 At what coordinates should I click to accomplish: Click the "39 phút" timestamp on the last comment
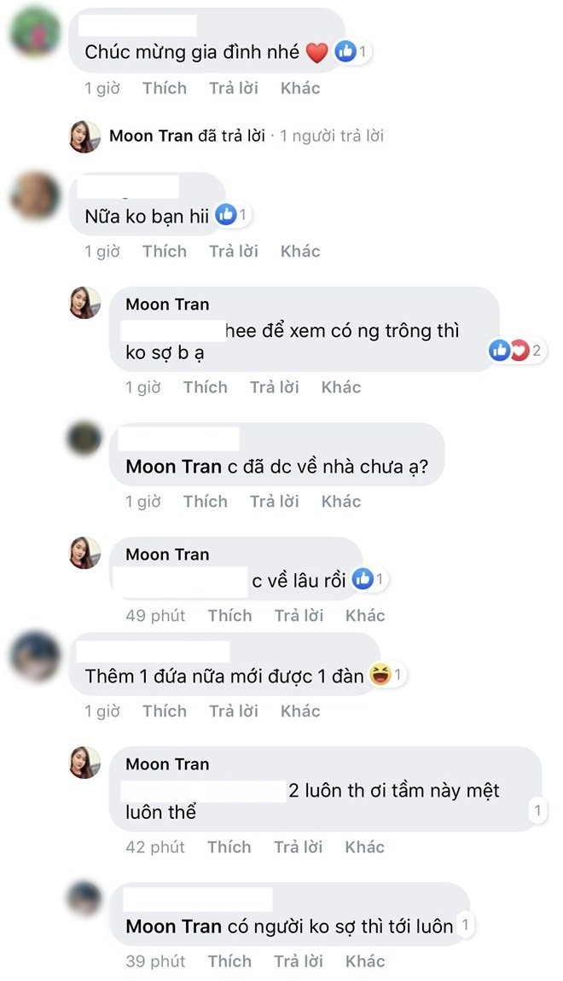(x=154, y=961)
